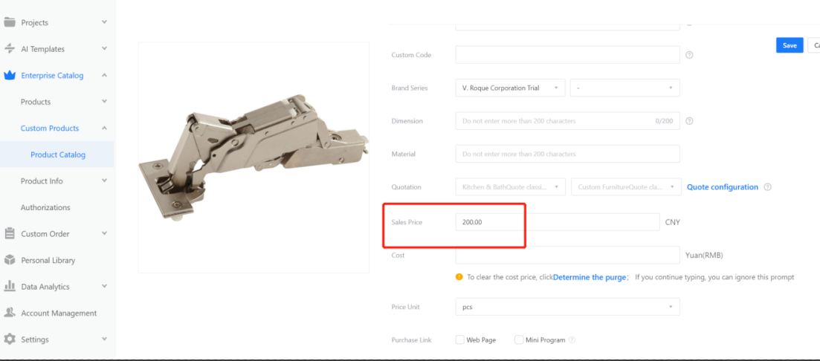Click the AI Templates icon
The width and height of the screenshot is (820, 361).
10,49
